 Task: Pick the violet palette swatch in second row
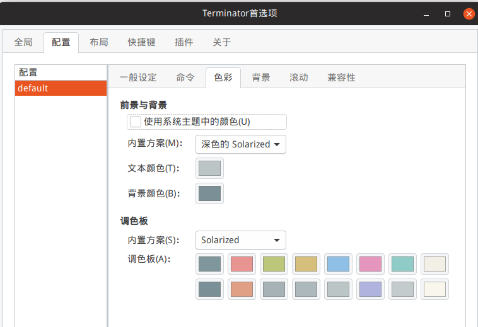(370, 289)
